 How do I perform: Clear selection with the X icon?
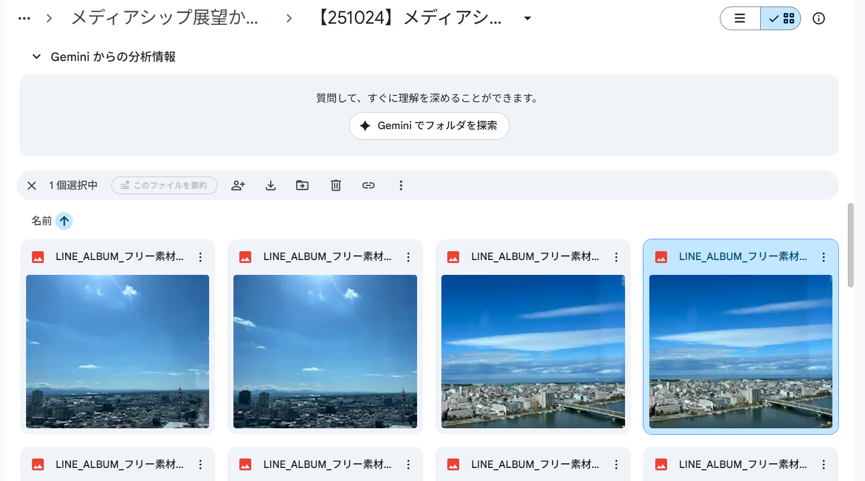32,185
